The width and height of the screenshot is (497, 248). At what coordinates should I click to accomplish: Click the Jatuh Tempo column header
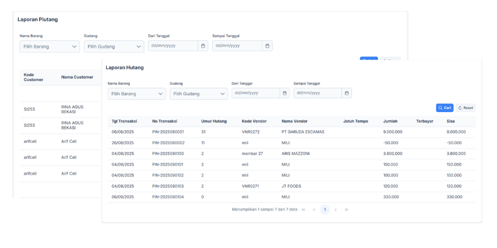pyautogui.click(x=355, y=121)
